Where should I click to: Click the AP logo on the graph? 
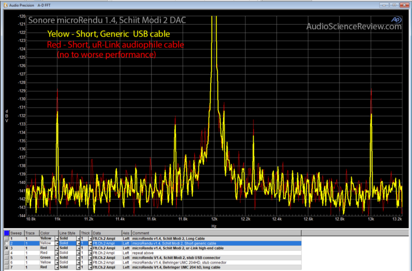coord(396,20)
